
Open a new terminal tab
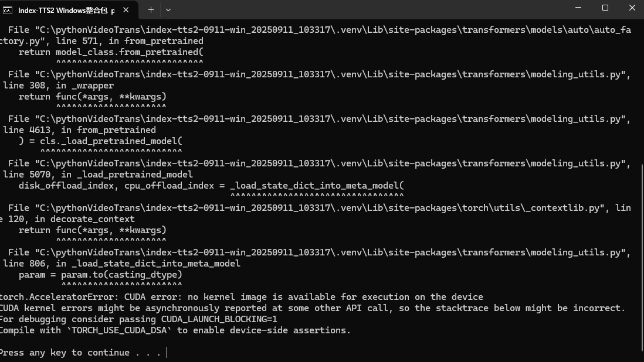point(151,10)
